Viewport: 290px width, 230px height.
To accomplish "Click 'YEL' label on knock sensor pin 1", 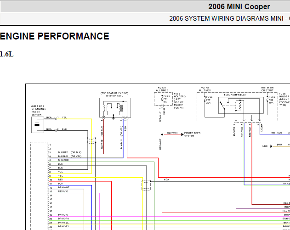I will [x=64, y=118].
